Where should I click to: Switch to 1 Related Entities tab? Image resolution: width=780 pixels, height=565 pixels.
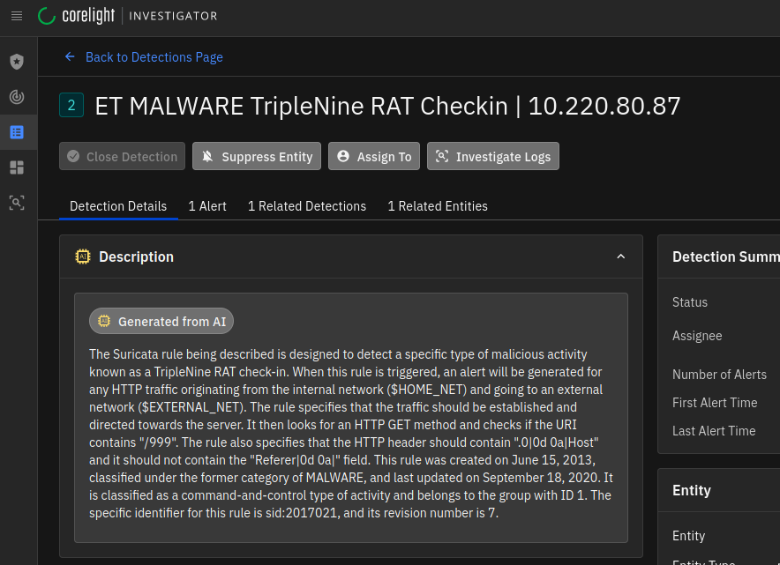point(438,206)
